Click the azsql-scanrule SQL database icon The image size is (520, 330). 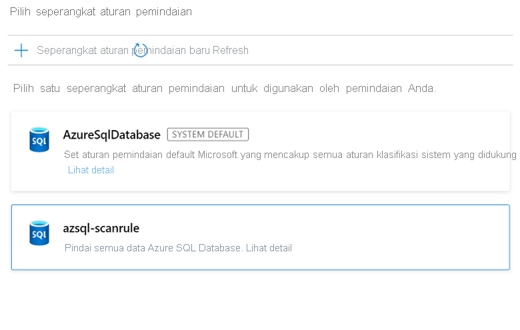coord(39,233)
